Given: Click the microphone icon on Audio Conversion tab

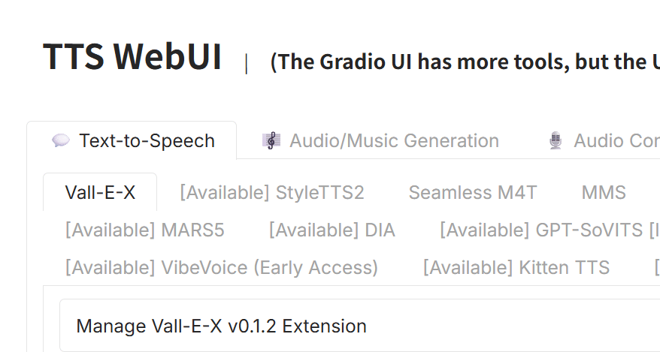Looking at the screenshot, I should pos(556,140).
